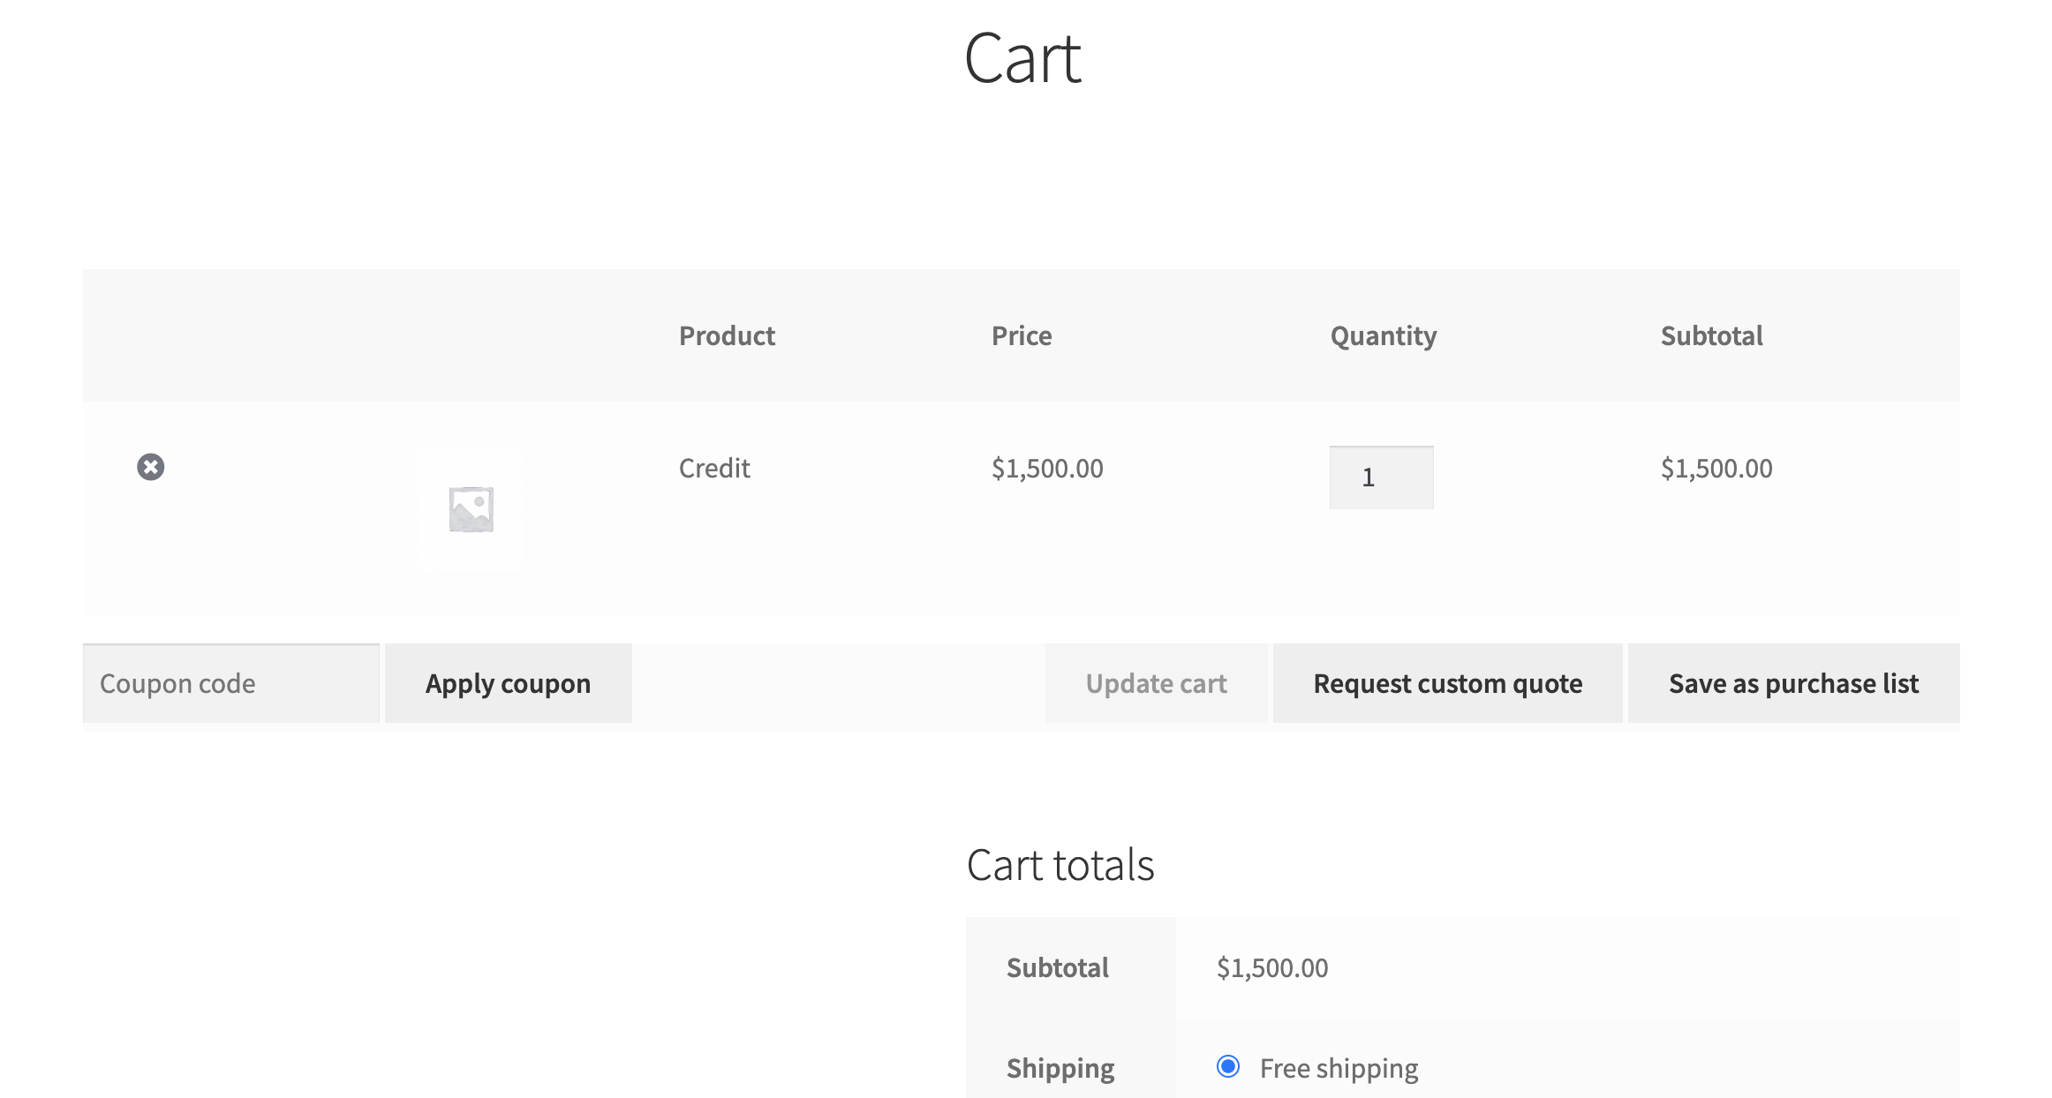Click the Price column header
Screen dimensions: 2052x1098
tap(1022, 335)
